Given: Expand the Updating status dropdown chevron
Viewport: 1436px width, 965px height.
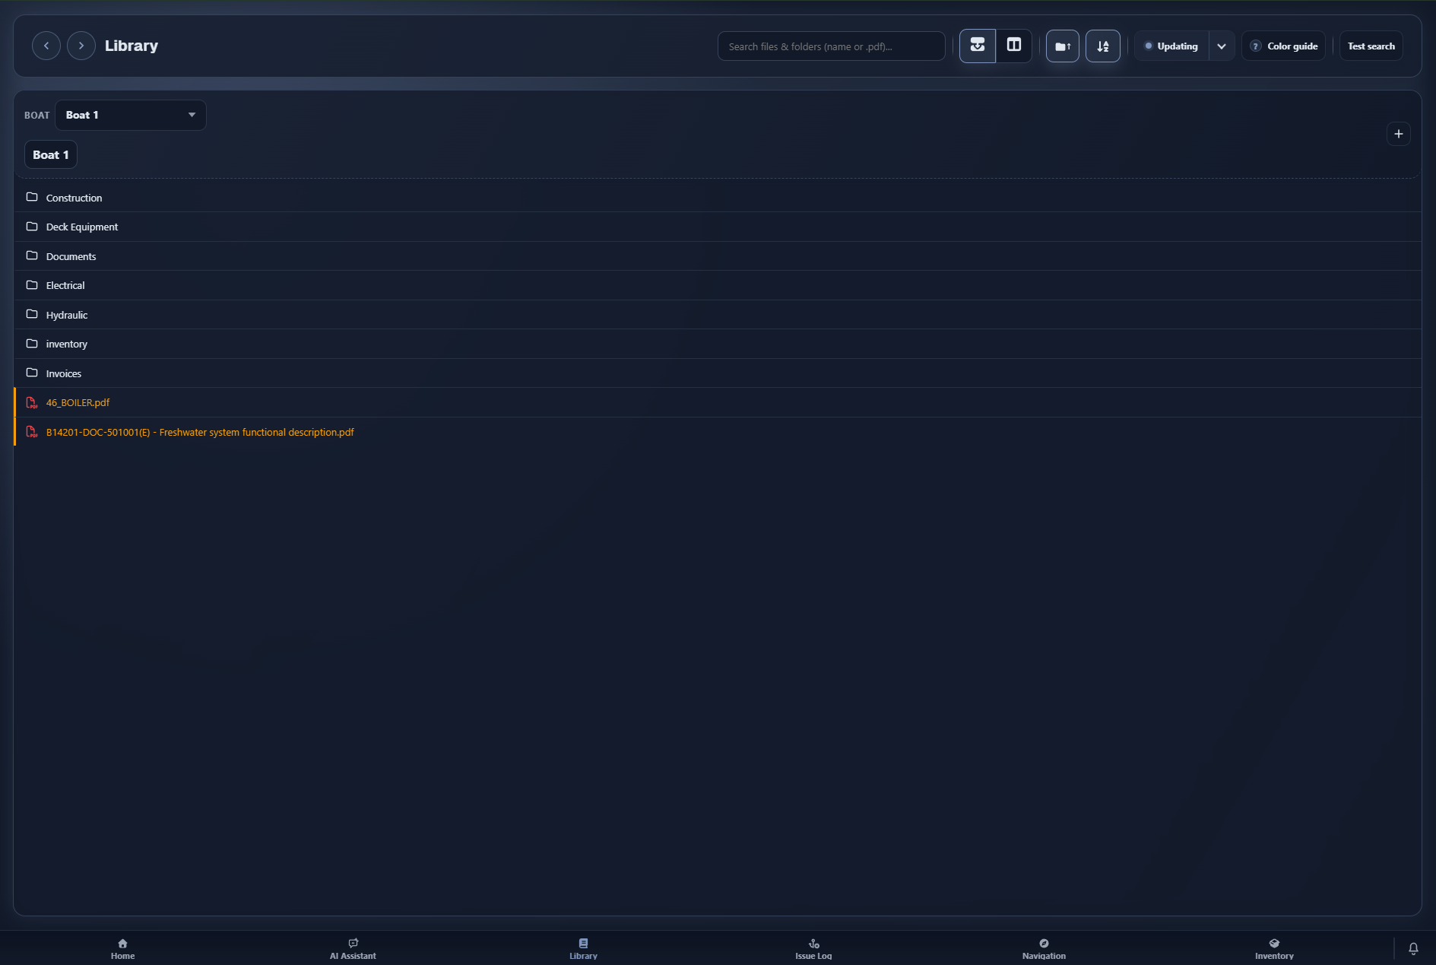Looking at the screenshot, I should (1222, 46).
